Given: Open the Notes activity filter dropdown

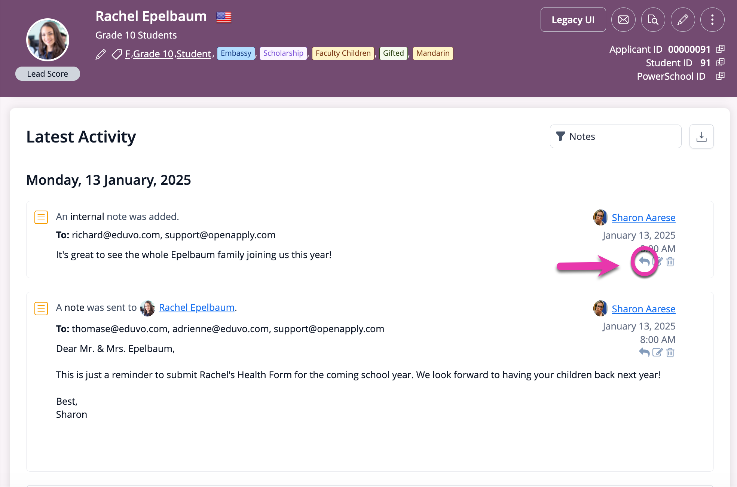Looking at the screenshot, I should [615, 137].
